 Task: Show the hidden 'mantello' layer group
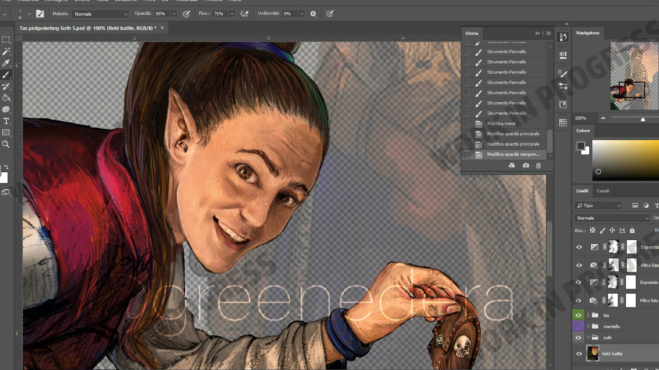[x=579, y=326]
